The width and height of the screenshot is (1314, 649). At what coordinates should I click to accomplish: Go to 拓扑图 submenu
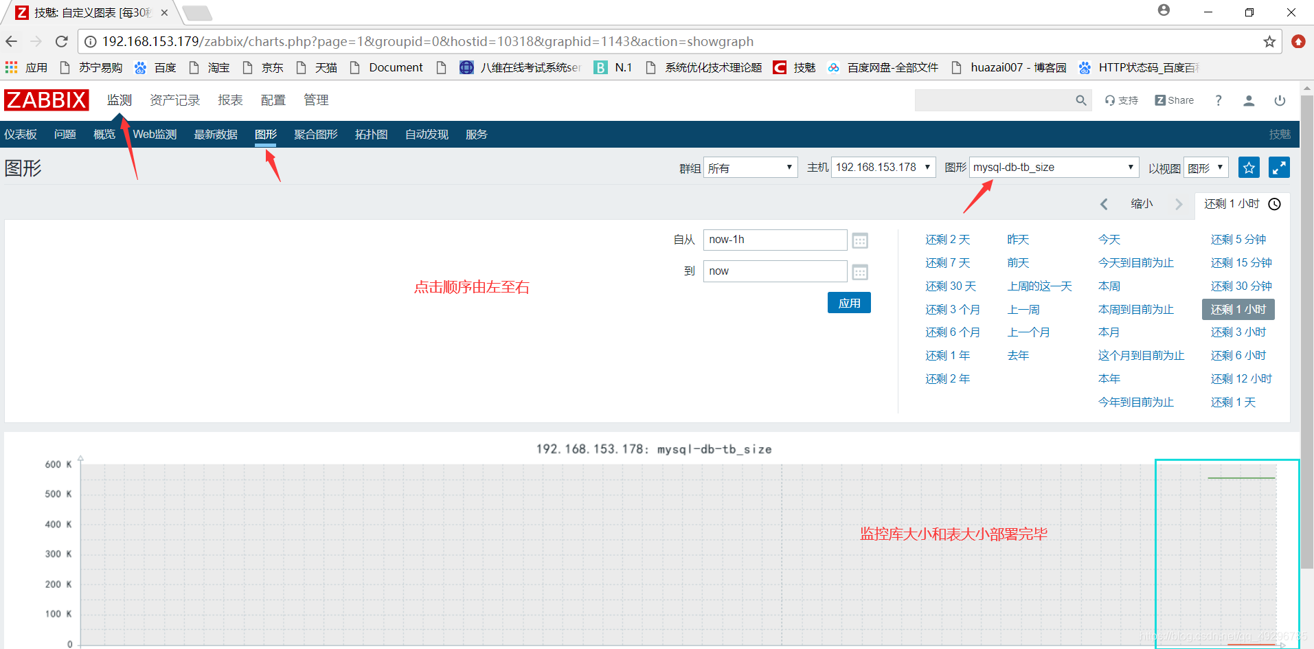pyautogui.click(x=372, y=135)
